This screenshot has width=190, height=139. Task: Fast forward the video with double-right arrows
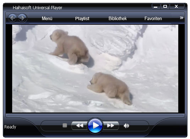click(x=111, y=126)
